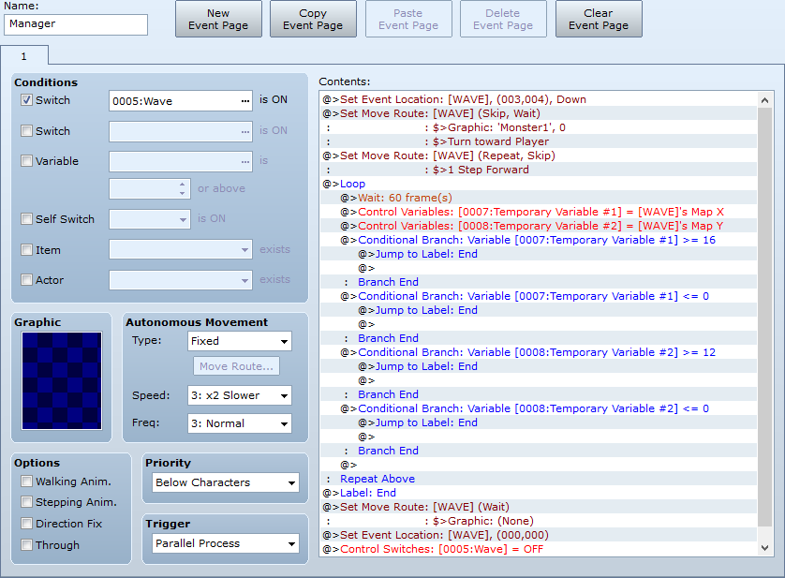Enable the Variable condition checkbox
Viewport: 785px width, 578px height.
click(x=27, y=160)
